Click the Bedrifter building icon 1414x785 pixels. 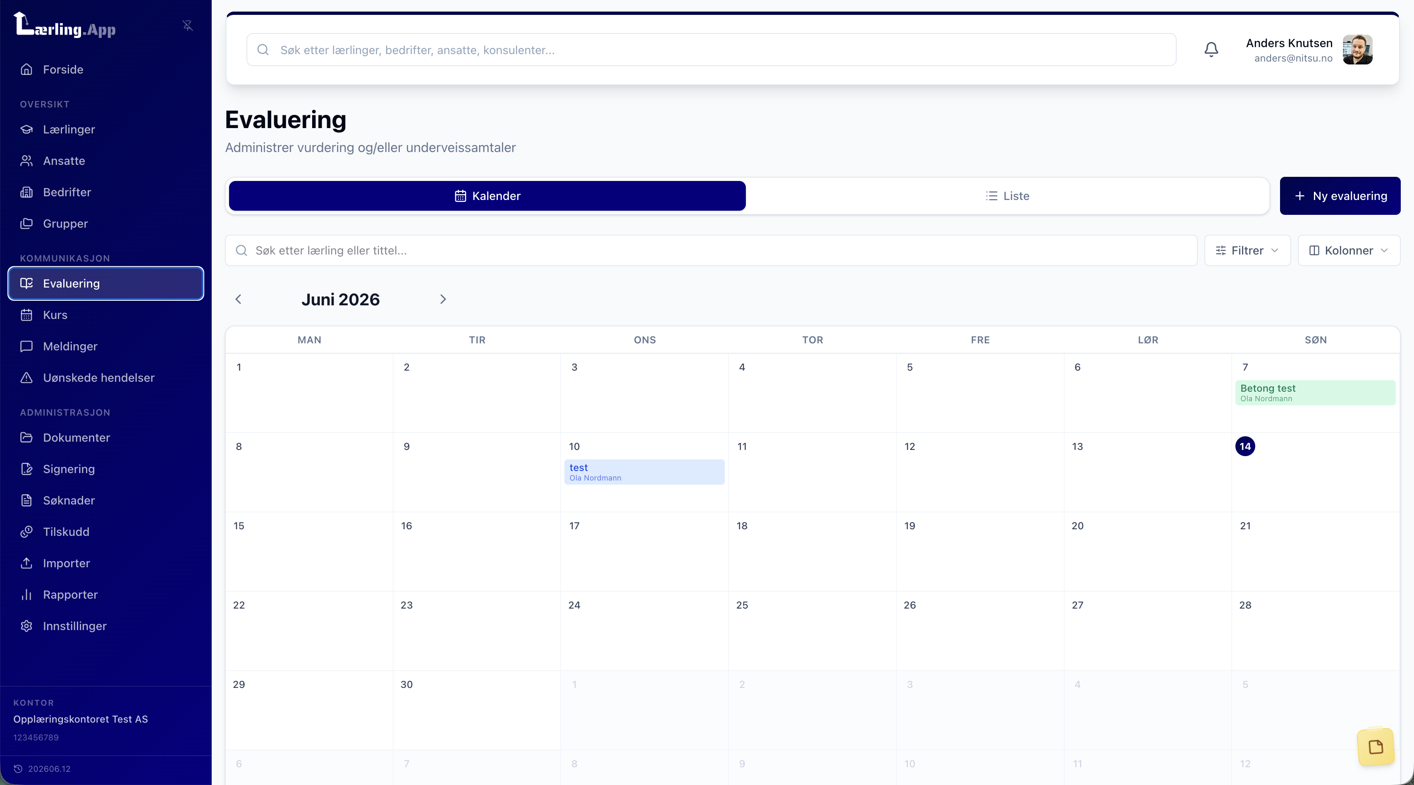coord(26,192)
